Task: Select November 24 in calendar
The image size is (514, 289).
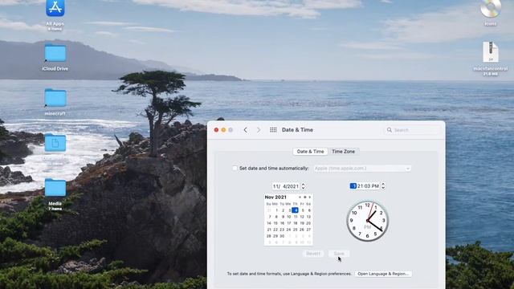Action: 289,230
